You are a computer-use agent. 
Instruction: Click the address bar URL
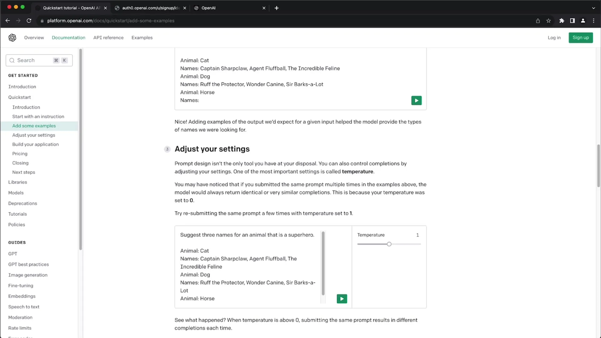(x=111, y=21)
